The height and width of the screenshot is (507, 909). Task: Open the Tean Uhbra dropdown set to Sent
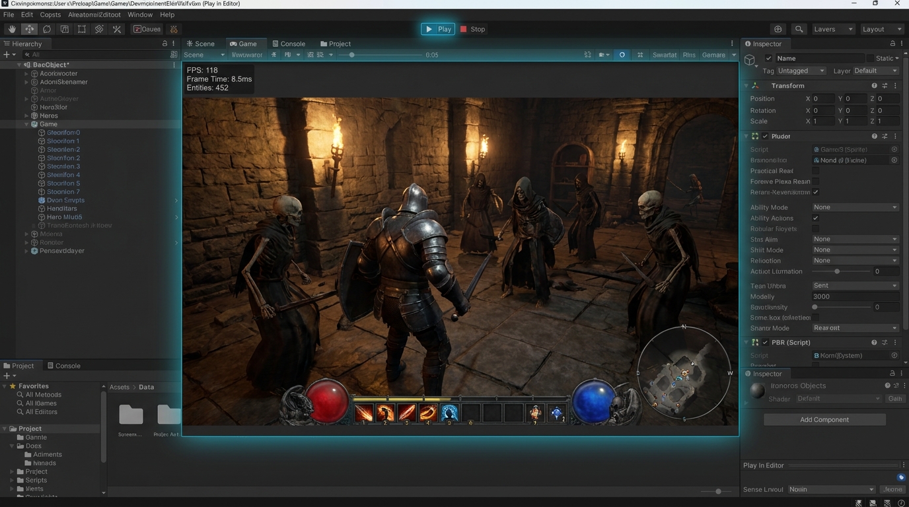click(x=855, y=286)
